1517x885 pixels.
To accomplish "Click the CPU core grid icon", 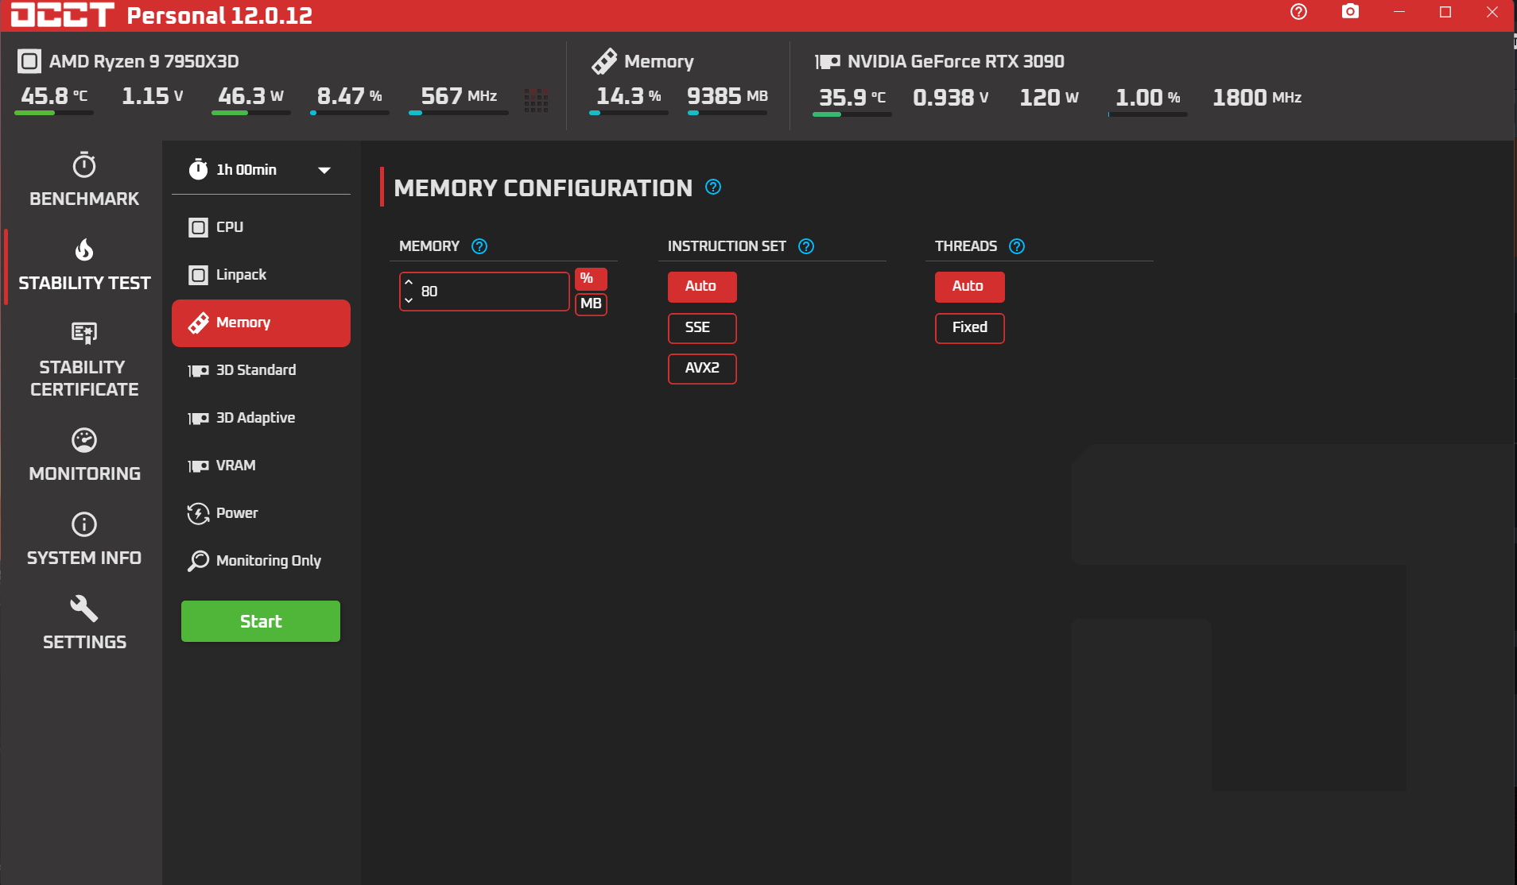I will (x=536, y=99).
